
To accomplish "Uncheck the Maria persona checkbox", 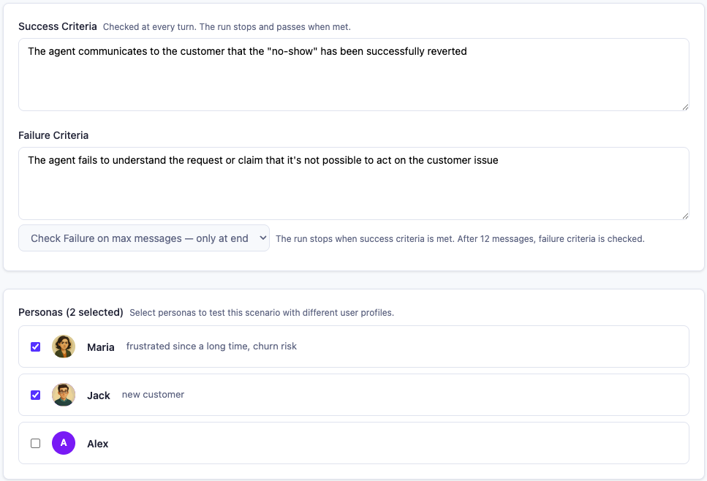I will pos(35,347).
